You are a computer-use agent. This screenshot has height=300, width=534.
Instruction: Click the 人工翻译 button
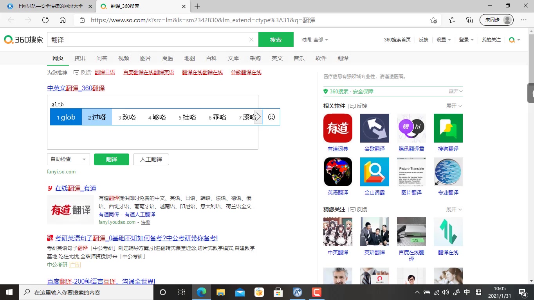point(151,159)
